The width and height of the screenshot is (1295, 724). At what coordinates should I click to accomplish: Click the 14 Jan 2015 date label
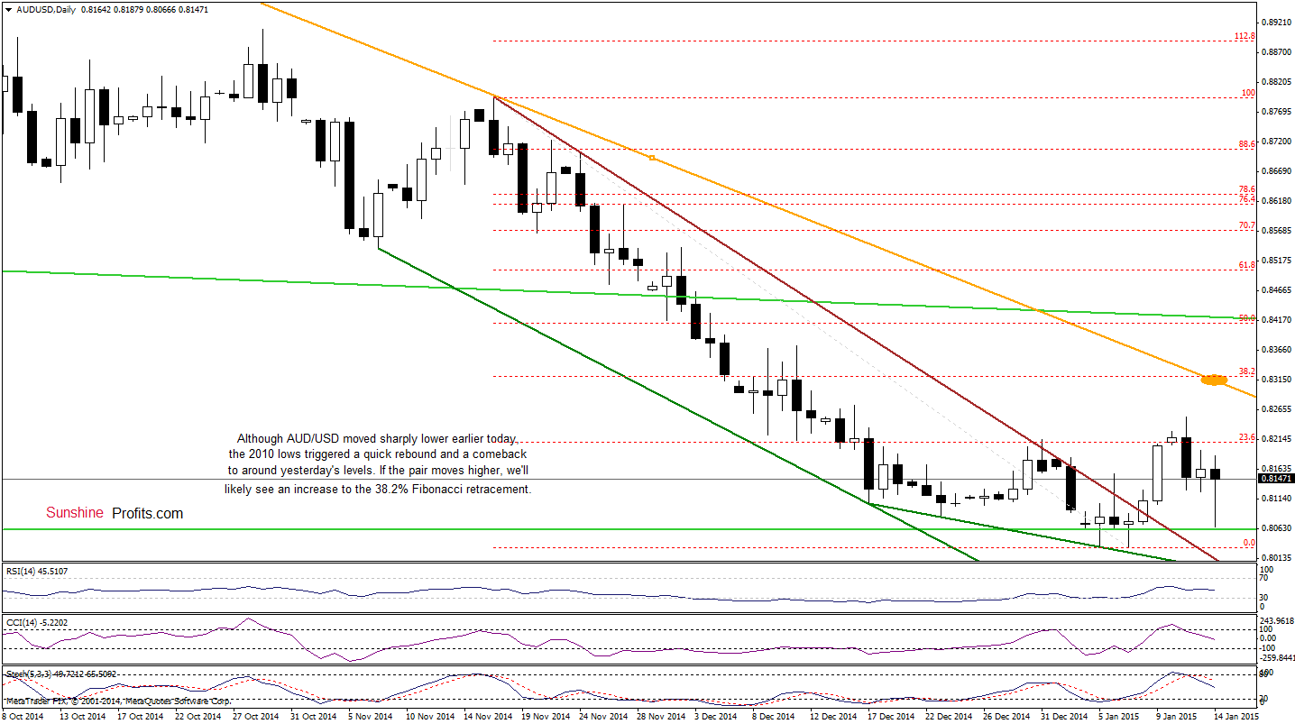pos(1237,717)
